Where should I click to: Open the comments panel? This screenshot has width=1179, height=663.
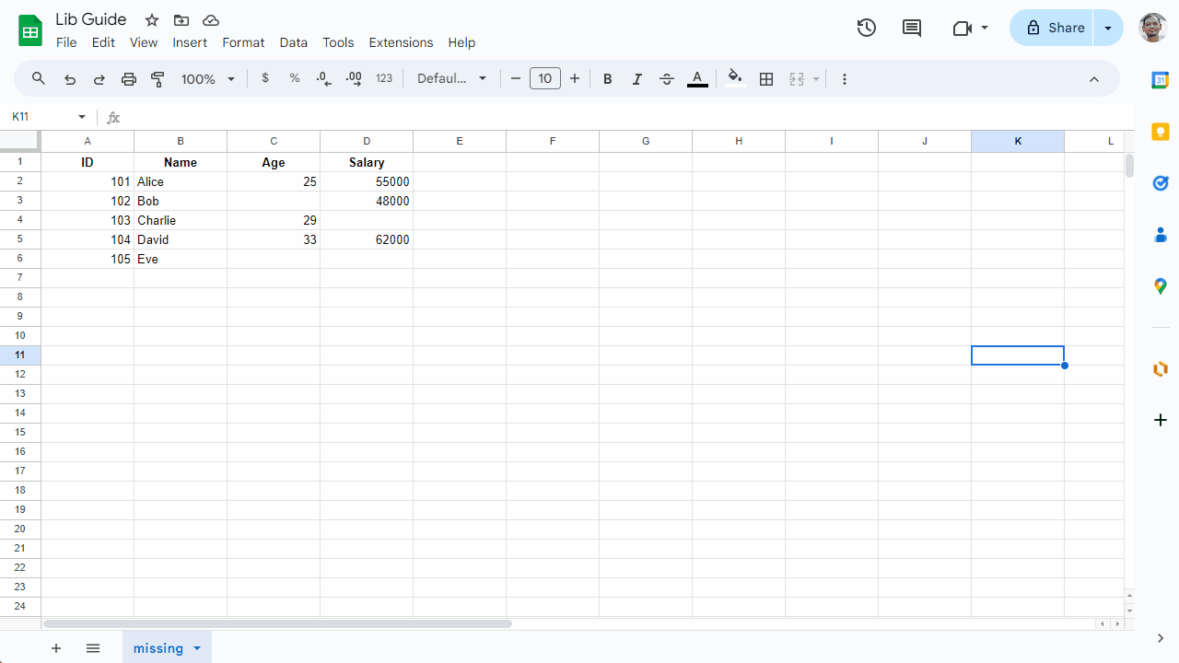click(x=912, y=28)
